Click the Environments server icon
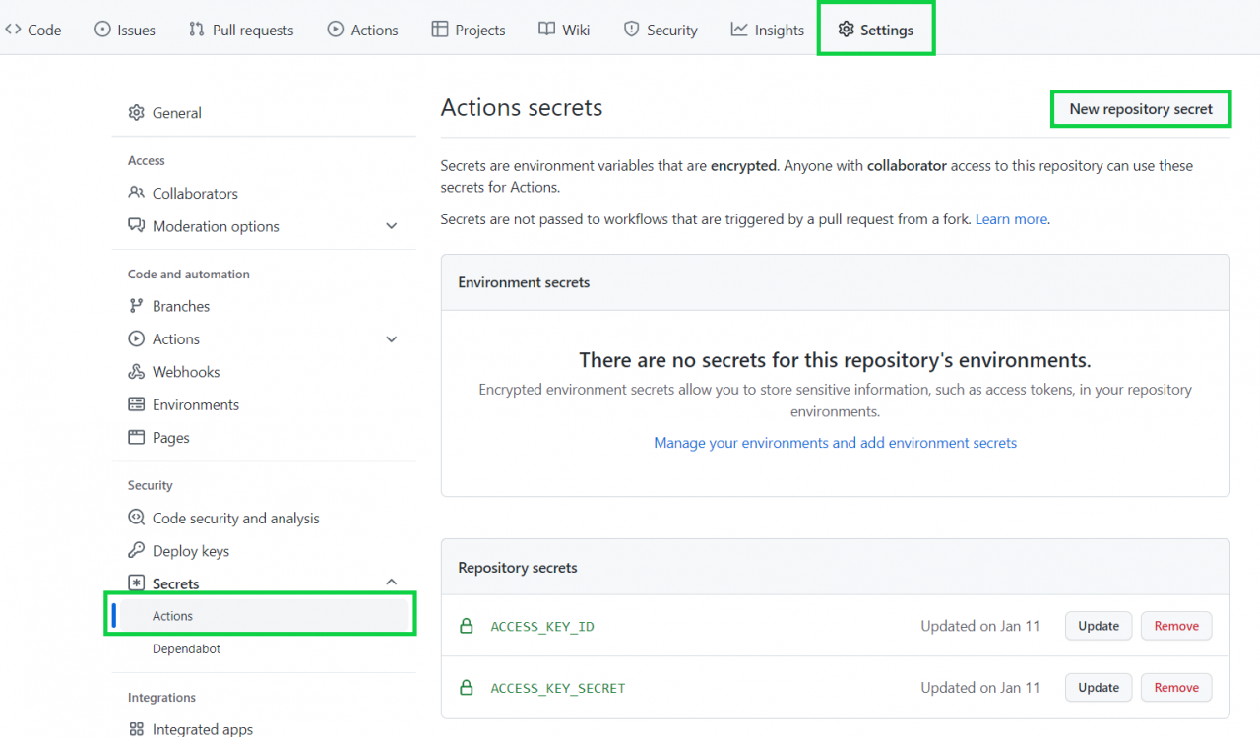The image size is (1260, 737). coord(137,404)
